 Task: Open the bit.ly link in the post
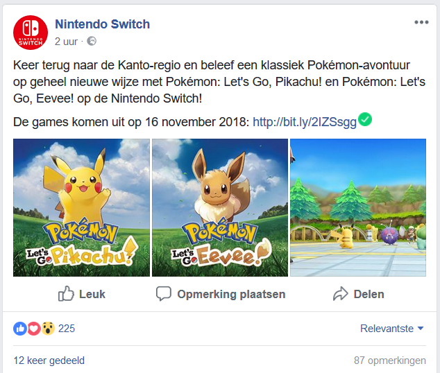[305, 122]
